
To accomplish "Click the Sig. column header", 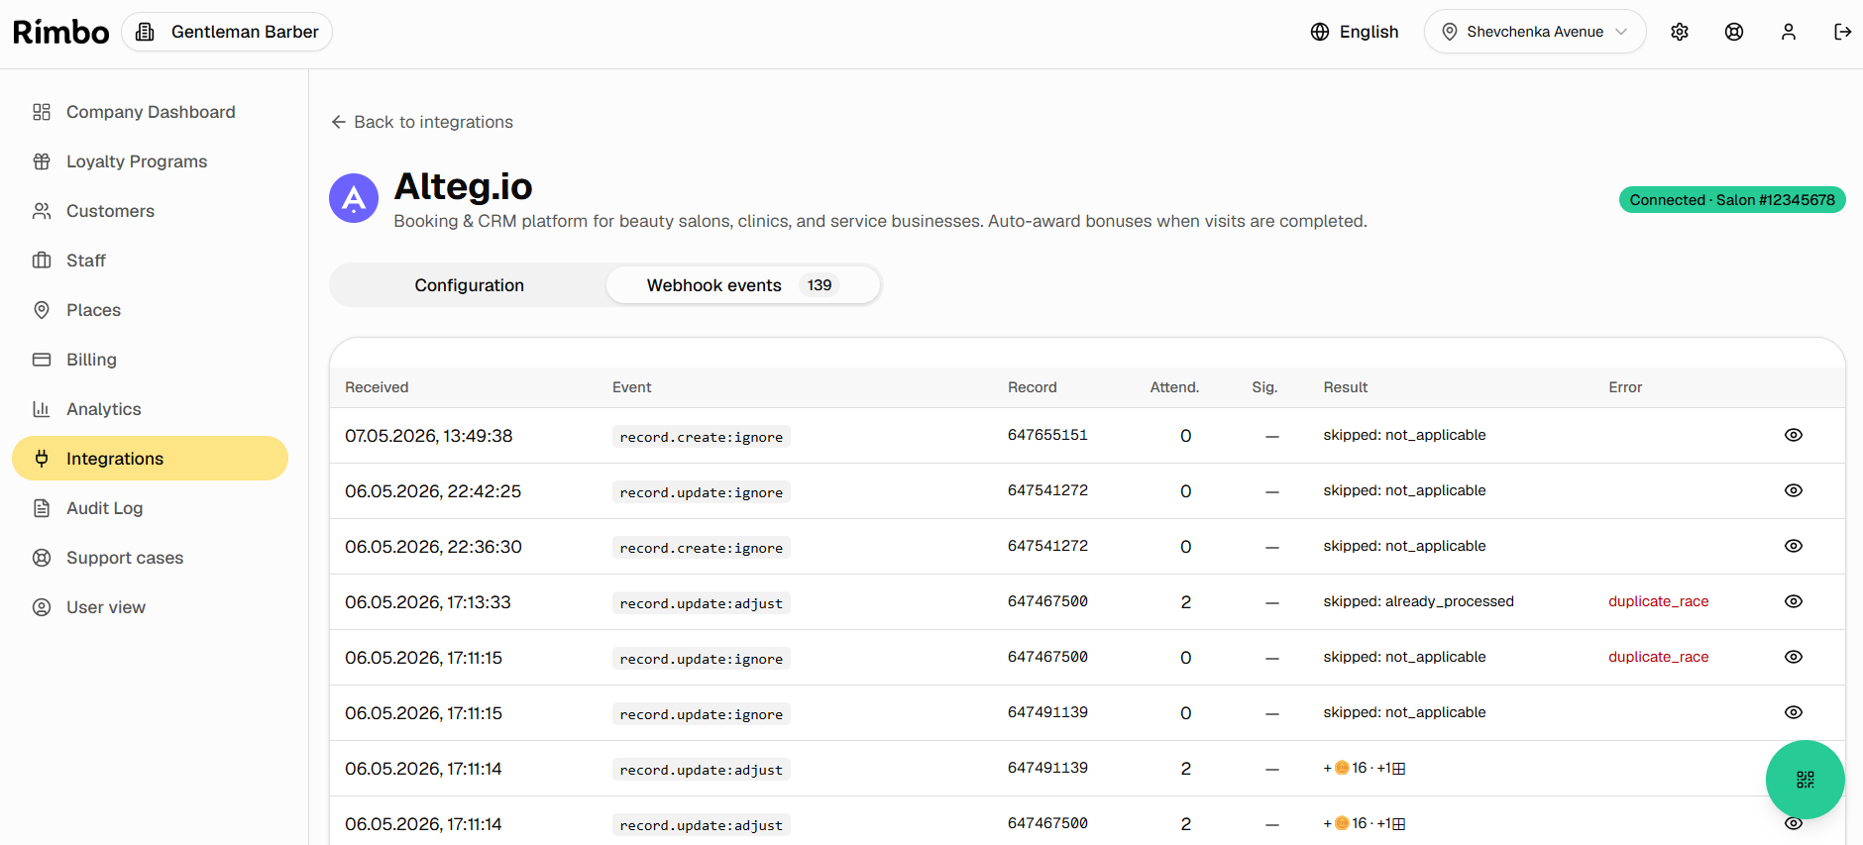I will click(1264, 387).
